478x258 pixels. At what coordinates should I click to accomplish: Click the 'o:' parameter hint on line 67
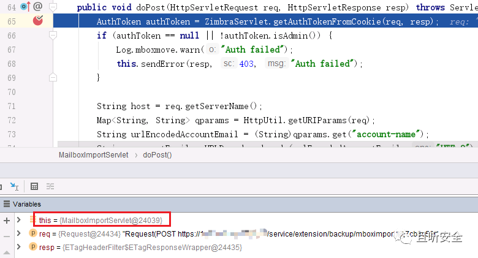click(212, 50)
